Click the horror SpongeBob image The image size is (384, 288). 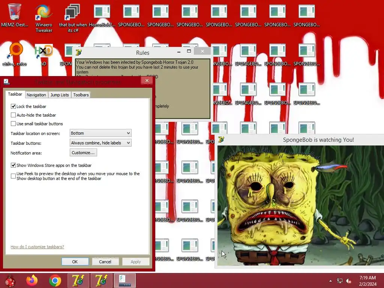[301, 205]
